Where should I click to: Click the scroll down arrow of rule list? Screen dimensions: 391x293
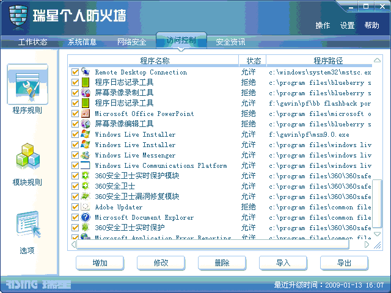click(378, 234)
